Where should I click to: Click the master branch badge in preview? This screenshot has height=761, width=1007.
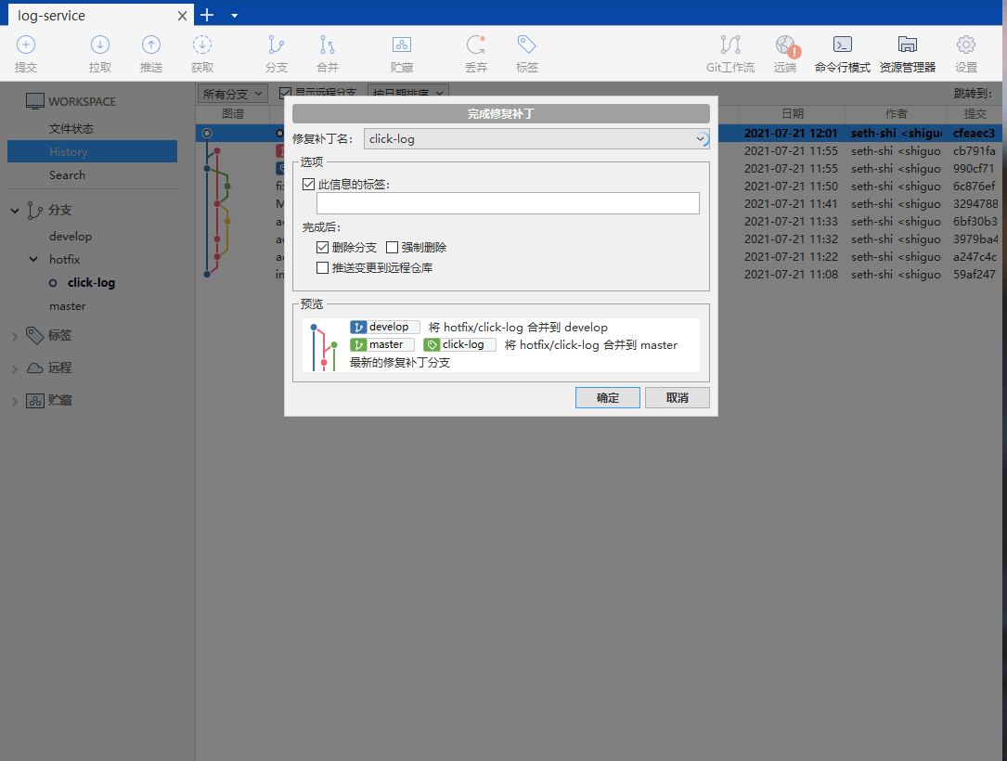(x=382, y=345)
